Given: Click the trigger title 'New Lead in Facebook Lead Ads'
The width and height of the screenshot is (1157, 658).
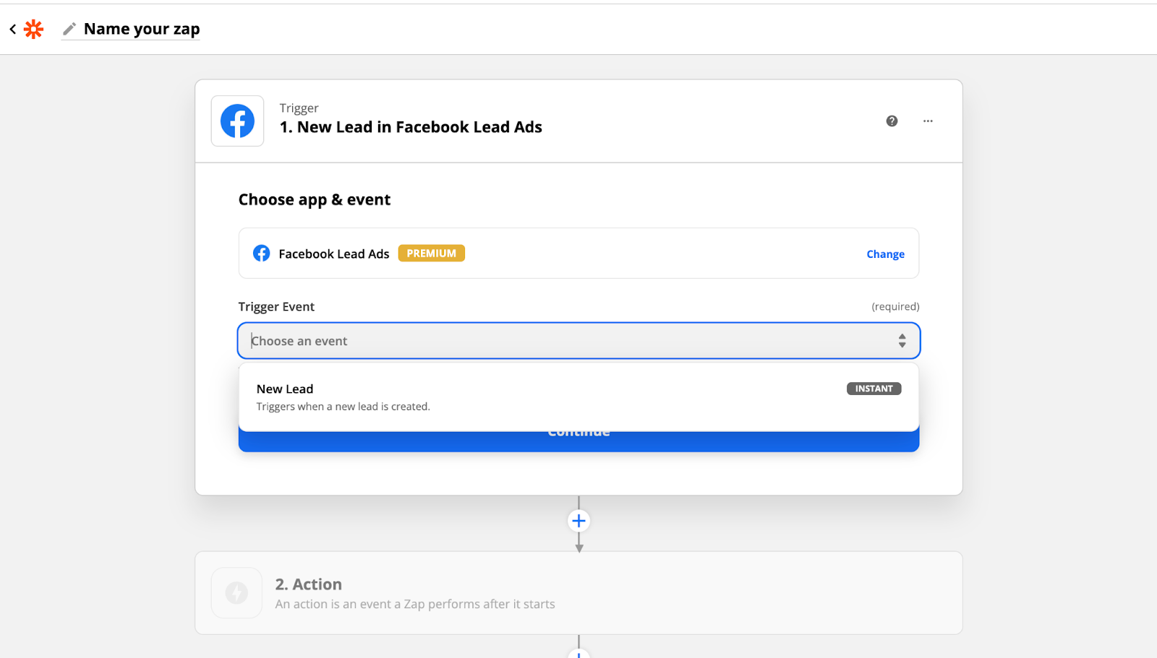Looking at the screenshot, I should tap(419, 127).
